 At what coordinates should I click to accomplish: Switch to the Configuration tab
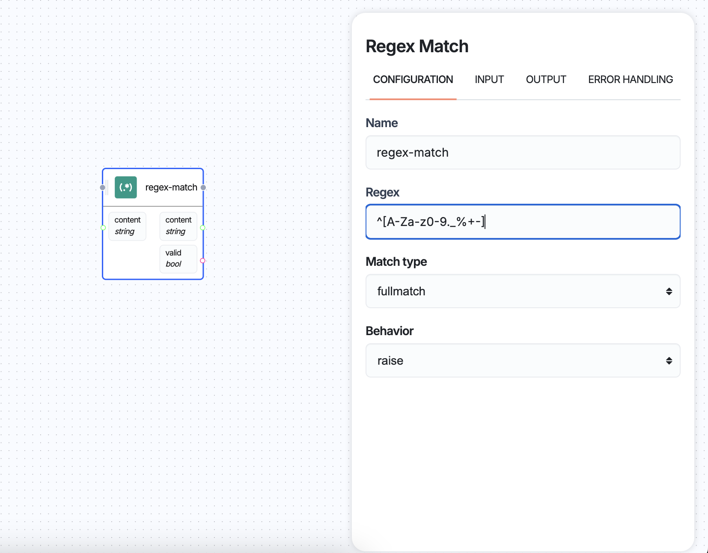[413, 80]
